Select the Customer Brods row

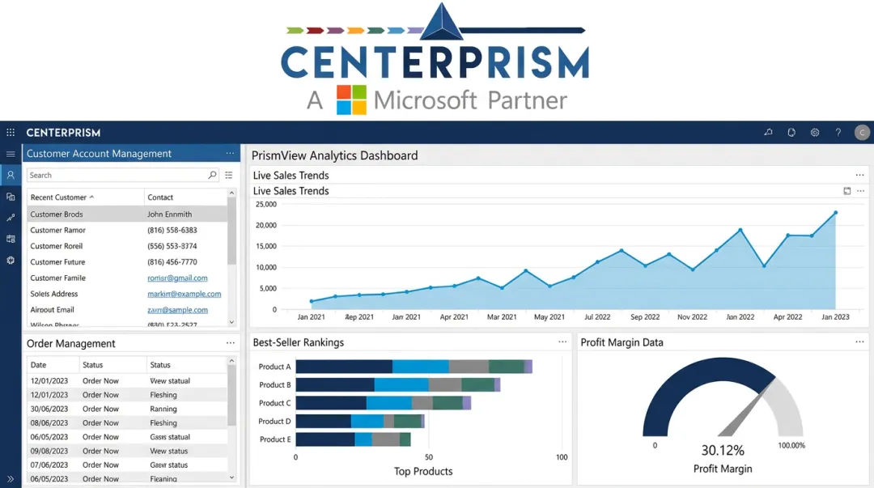127,214
